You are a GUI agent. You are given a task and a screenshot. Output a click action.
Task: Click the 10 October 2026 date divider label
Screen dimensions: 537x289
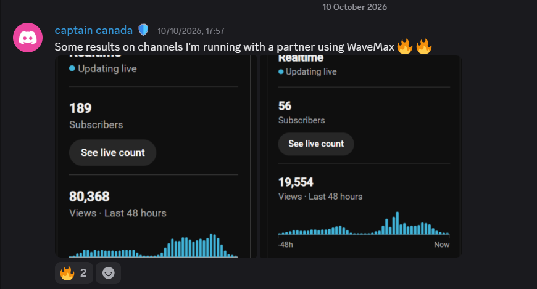[354, 7]
